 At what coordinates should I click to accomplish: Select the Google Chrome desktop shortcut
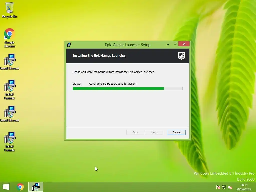10,38
